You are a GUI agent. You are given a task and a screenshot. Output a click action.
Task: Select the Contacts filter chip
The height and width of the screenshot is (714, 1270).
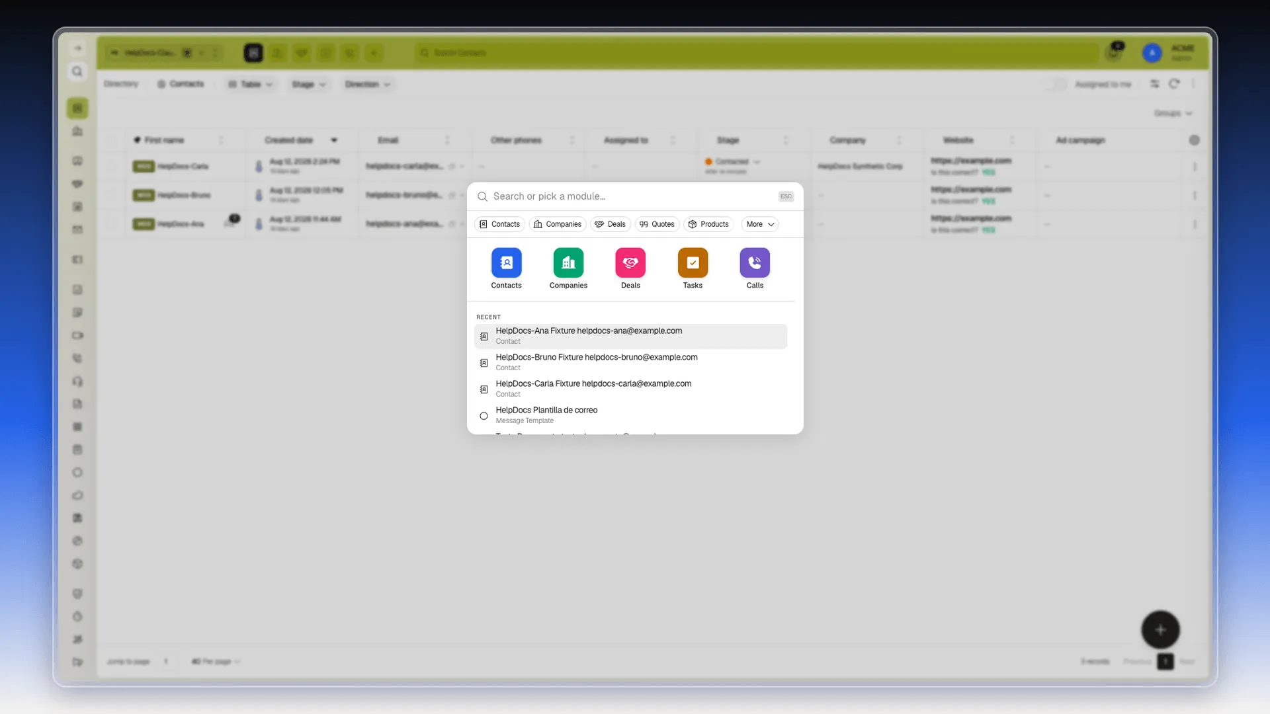[499, 224]
